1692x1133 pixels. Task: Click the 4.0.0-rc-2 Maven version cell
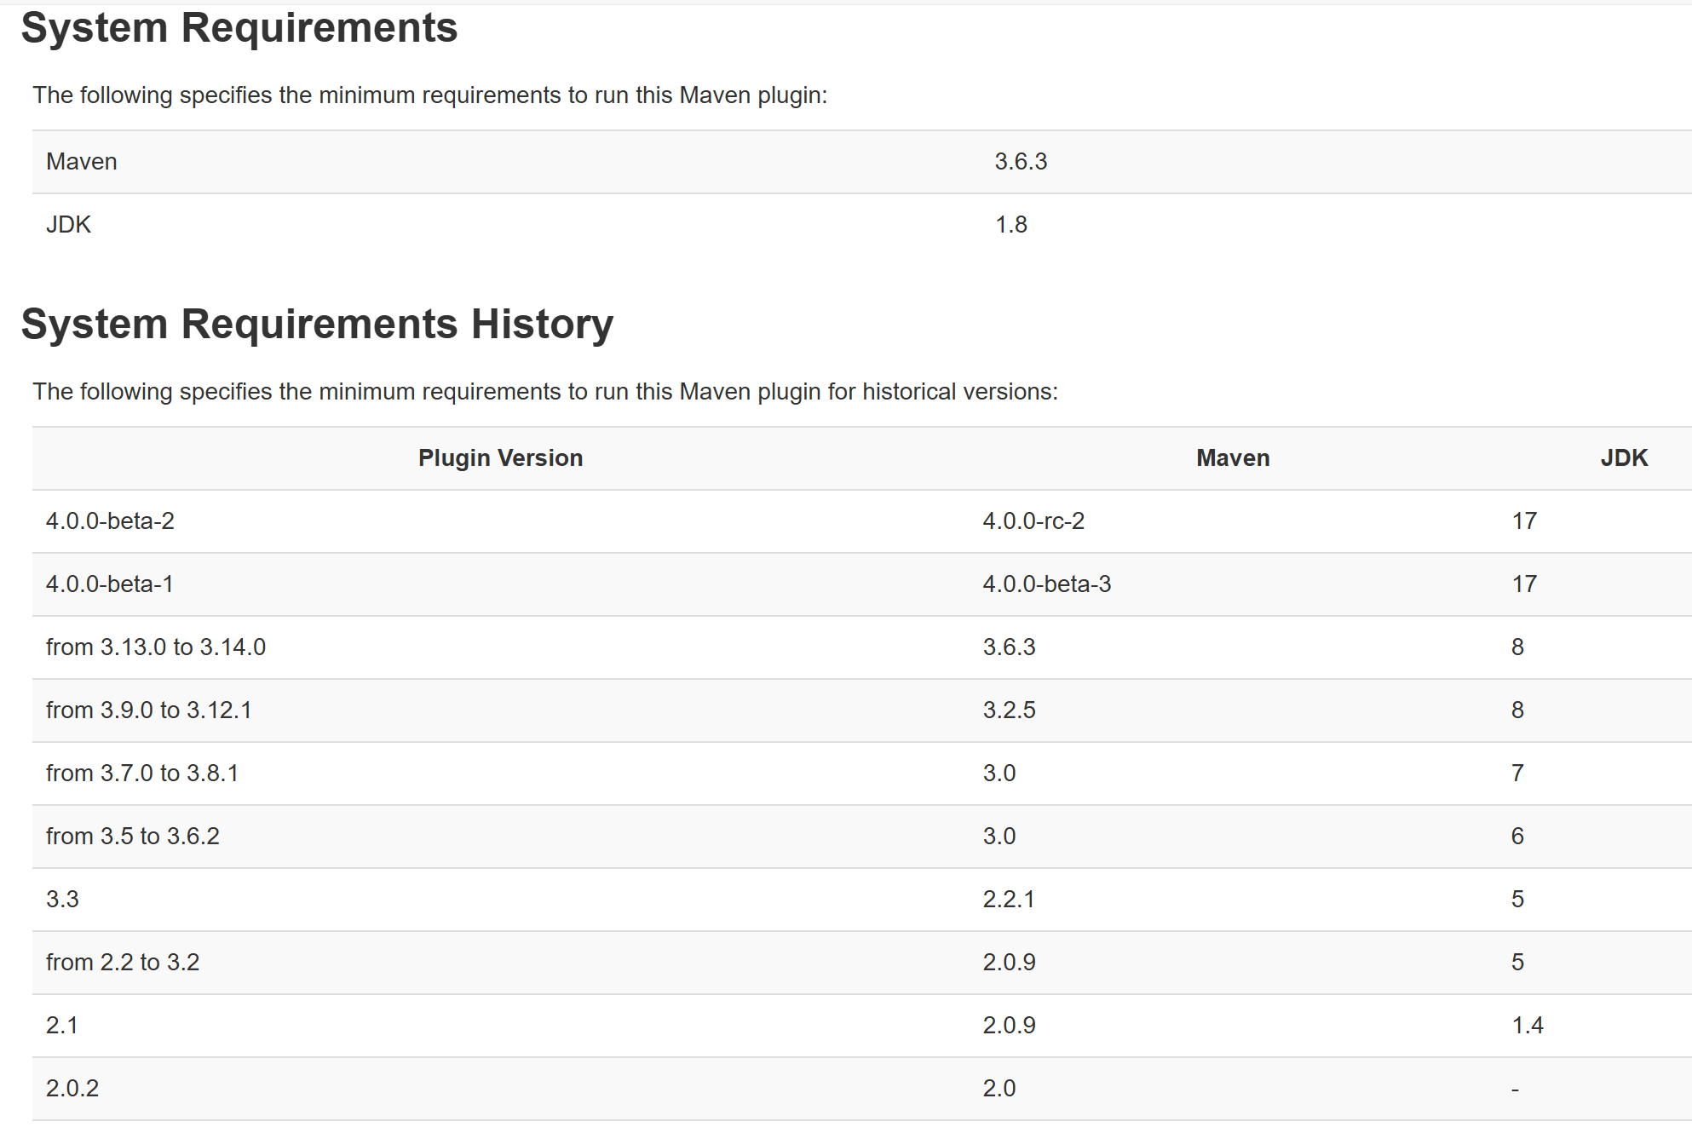point(1033,521)
